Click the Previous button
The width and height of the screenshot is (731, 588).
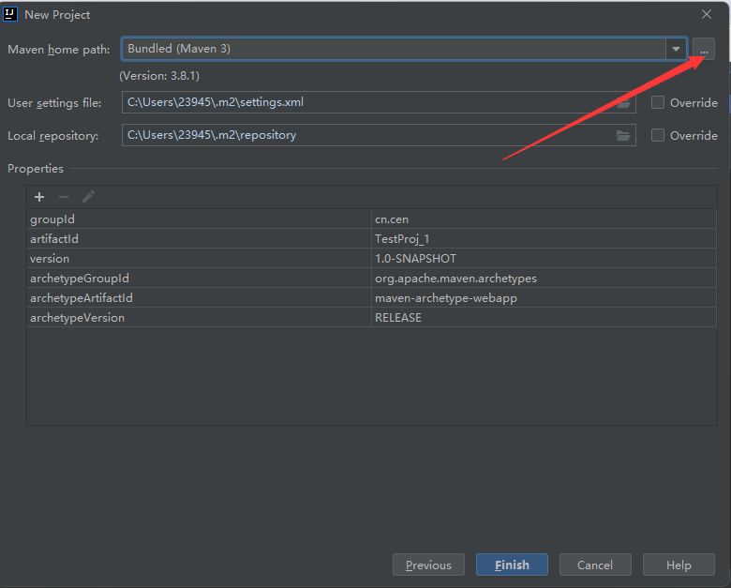pyautogui.click(x=428, y=565)
